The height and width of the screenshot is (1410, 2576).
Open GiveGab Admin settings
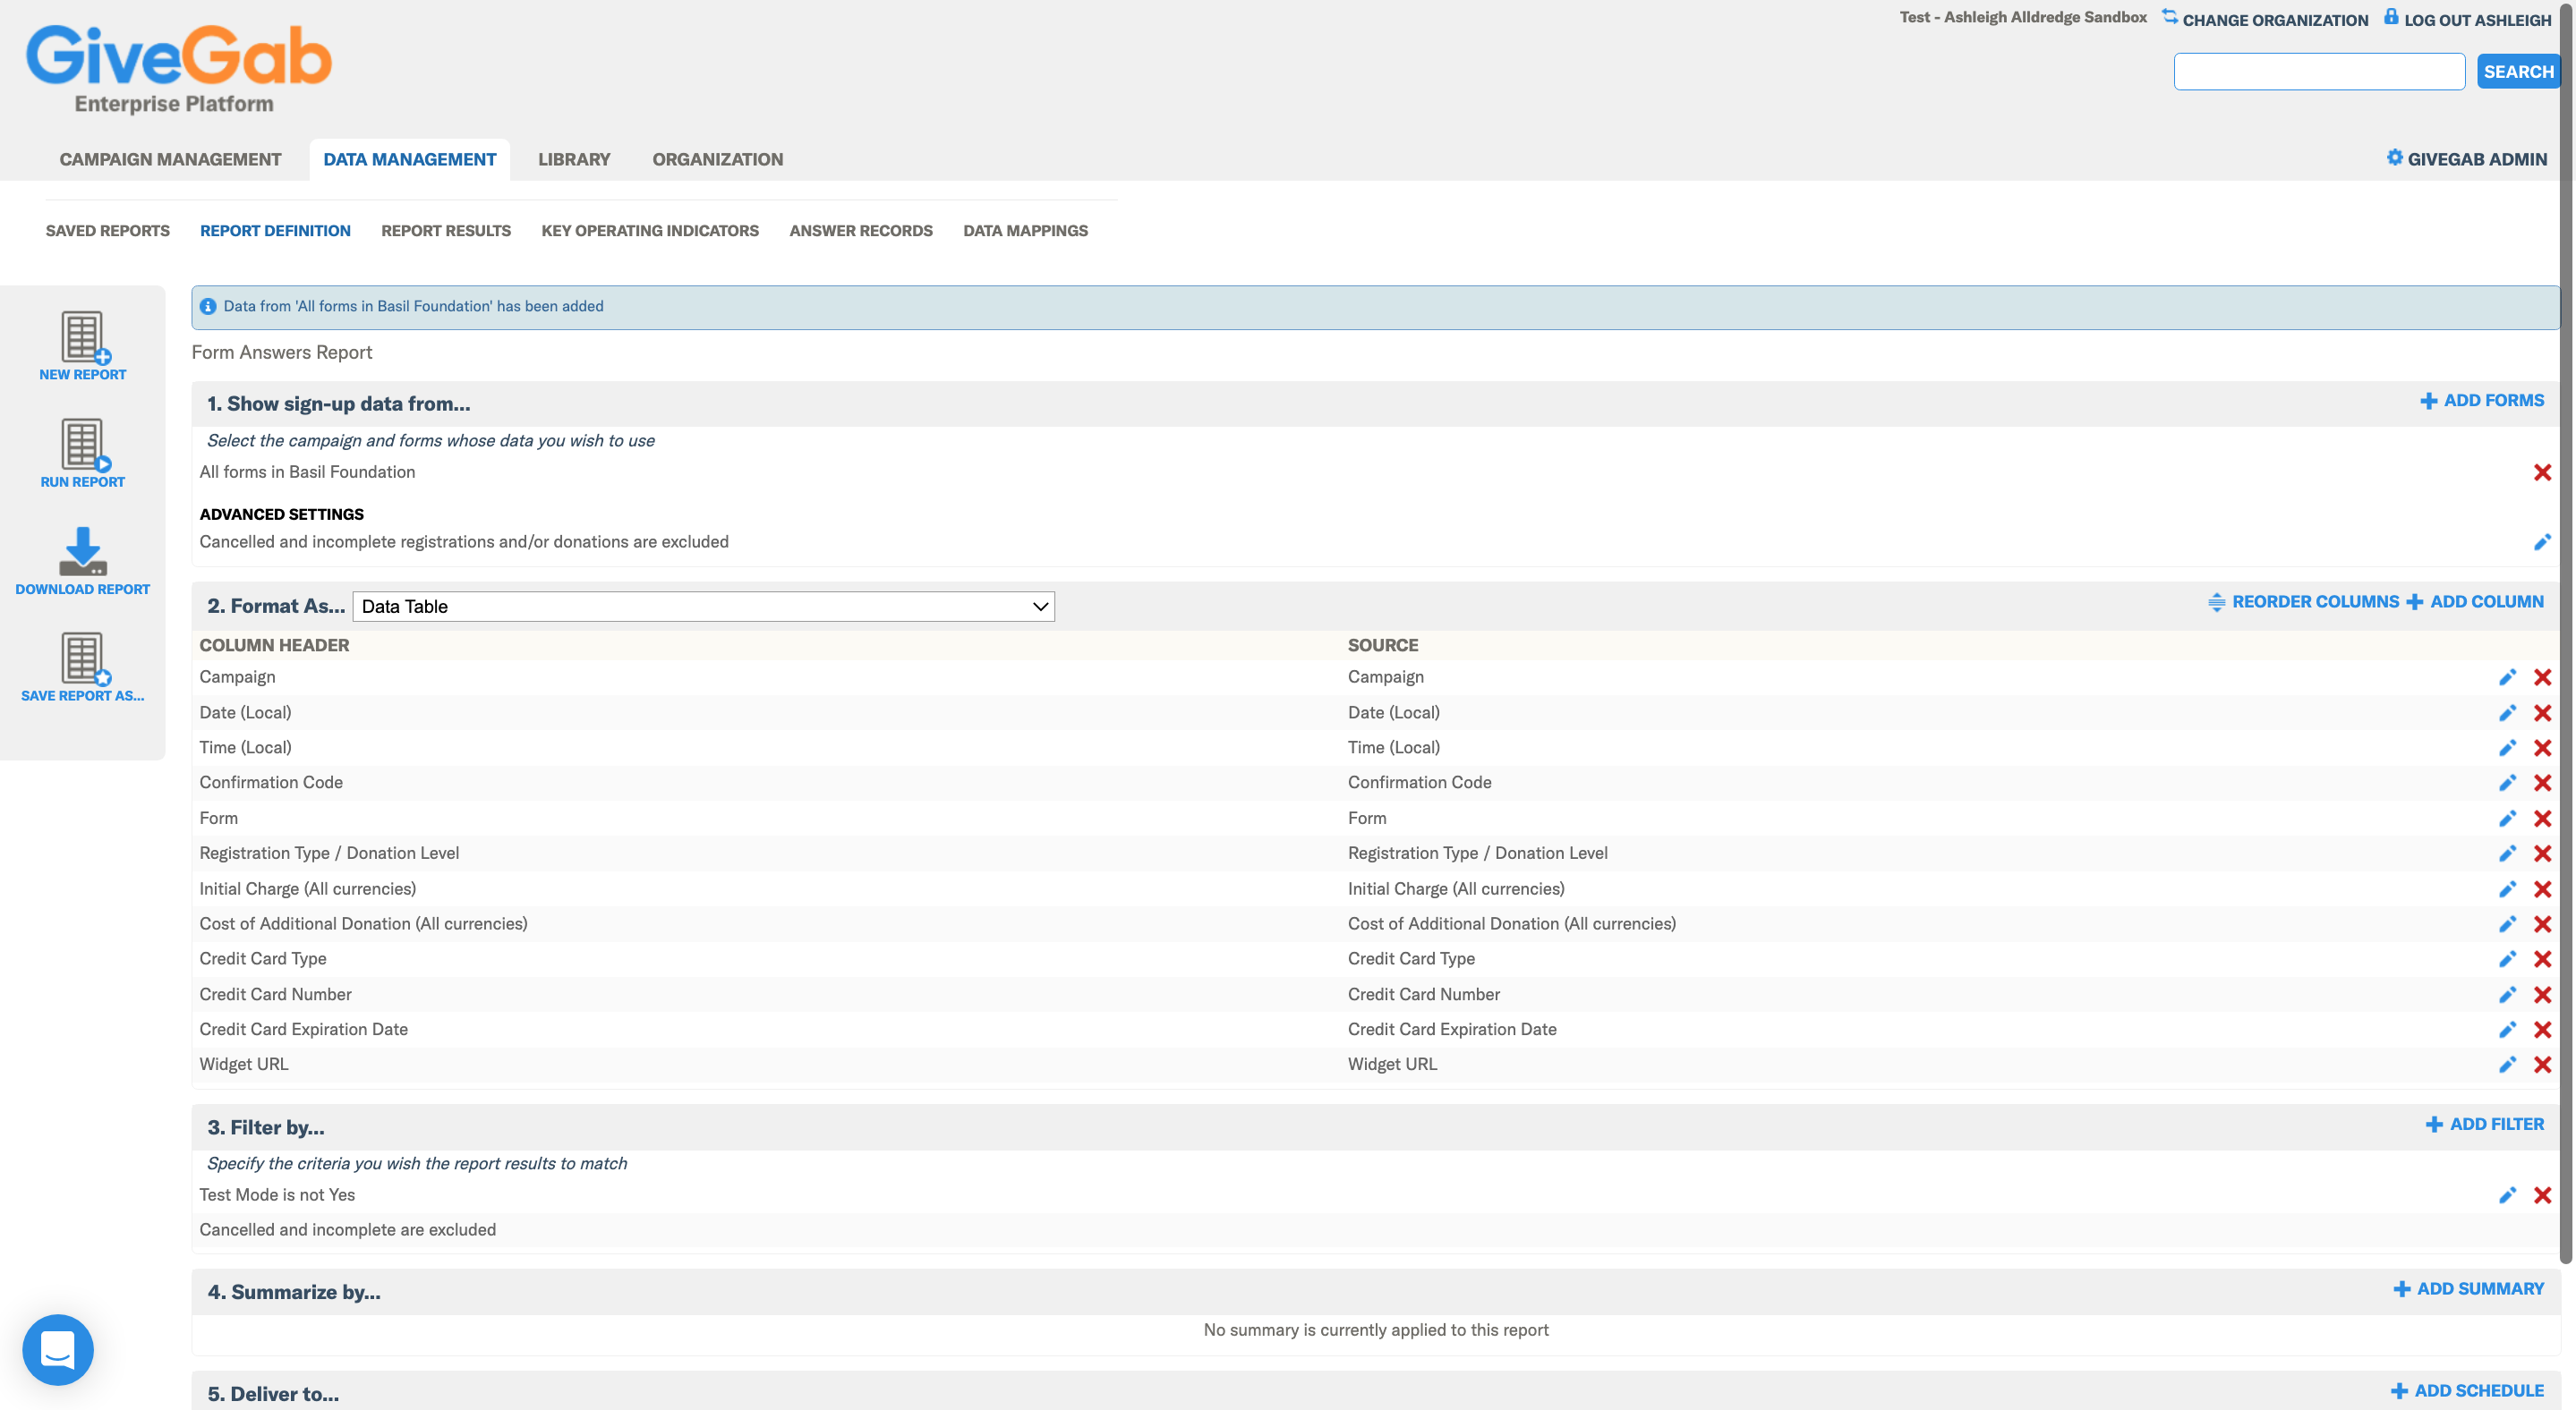pyautogui.click(x=2466, y=159)
